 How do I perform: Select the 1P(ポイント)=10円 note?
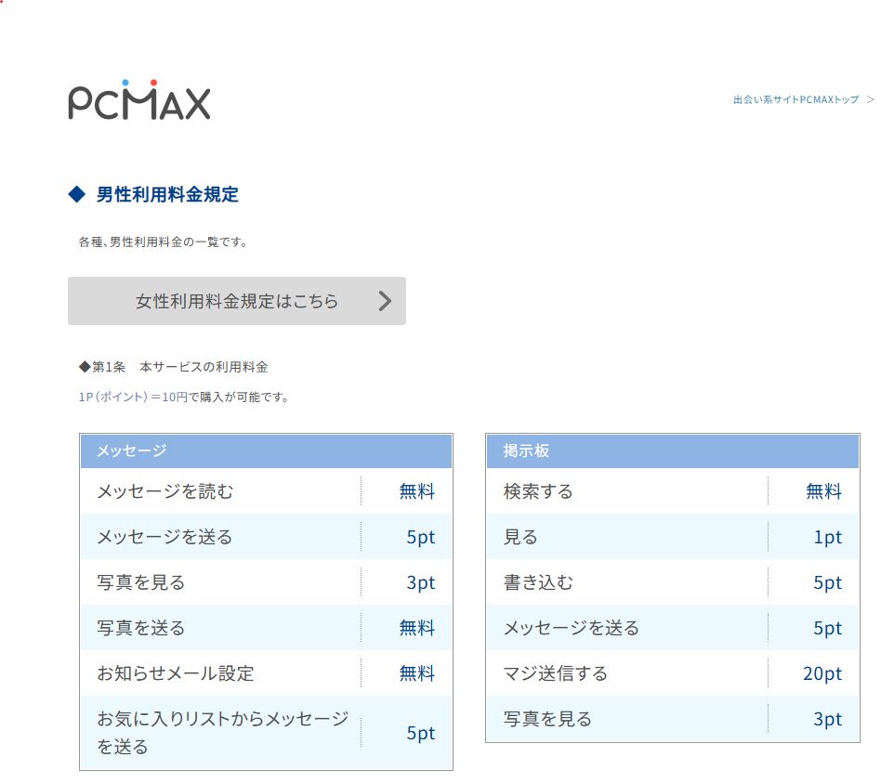click(133, 398)
